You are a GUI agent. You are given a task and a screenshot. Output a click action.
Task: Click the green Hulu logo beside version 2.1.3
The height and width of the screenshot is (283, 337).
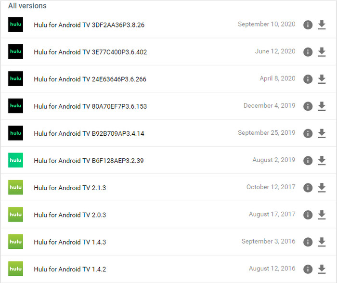click(x=16, y=187)
